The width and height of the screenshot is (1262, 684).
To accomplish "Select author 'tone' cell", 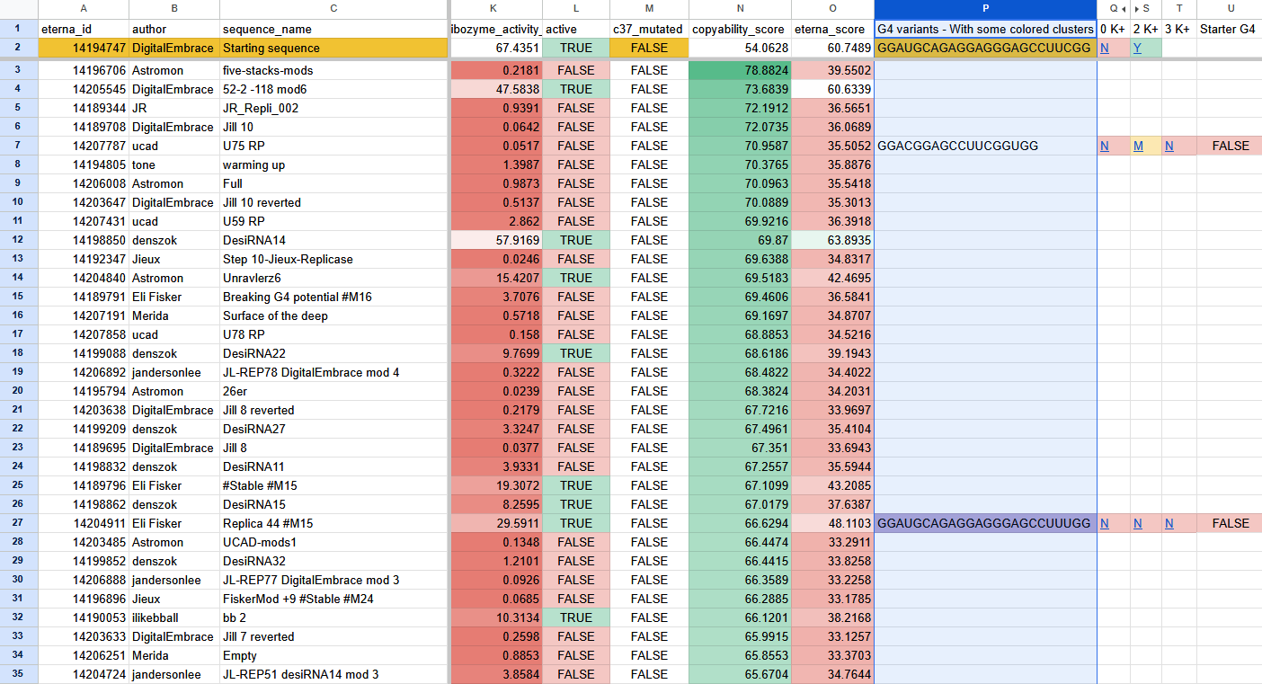I will coord(173,164).
